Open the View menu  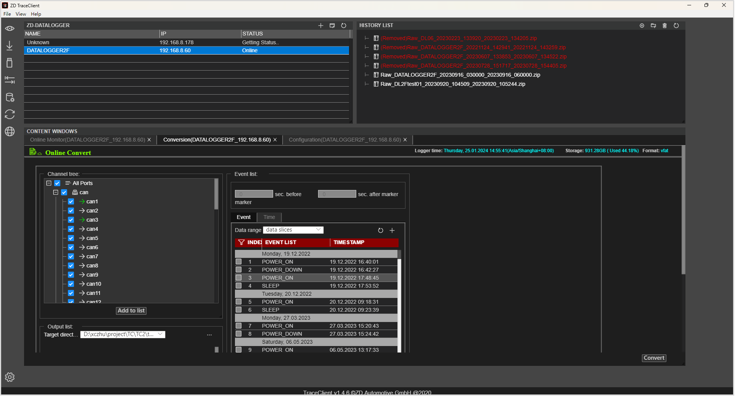[x=21, y=14]
